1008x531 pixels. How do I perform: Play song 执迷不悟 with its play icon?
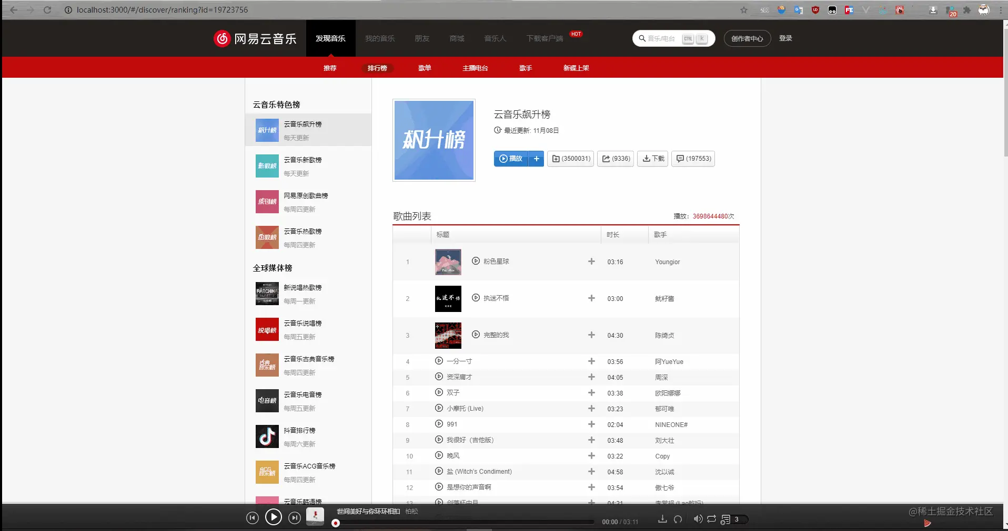coord(476,298)
